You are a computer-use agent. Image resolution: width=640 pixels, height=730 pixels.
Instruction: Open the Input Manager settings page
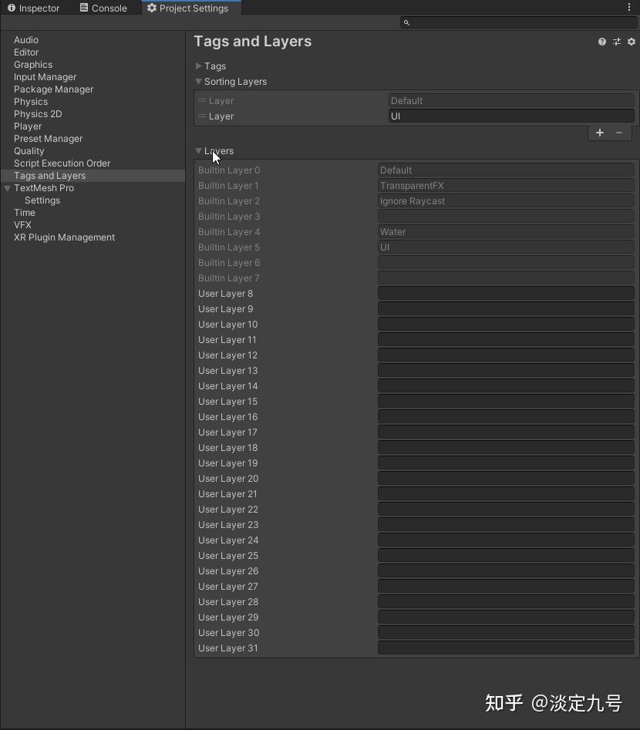pyautogui.click(x=45, y=77)
